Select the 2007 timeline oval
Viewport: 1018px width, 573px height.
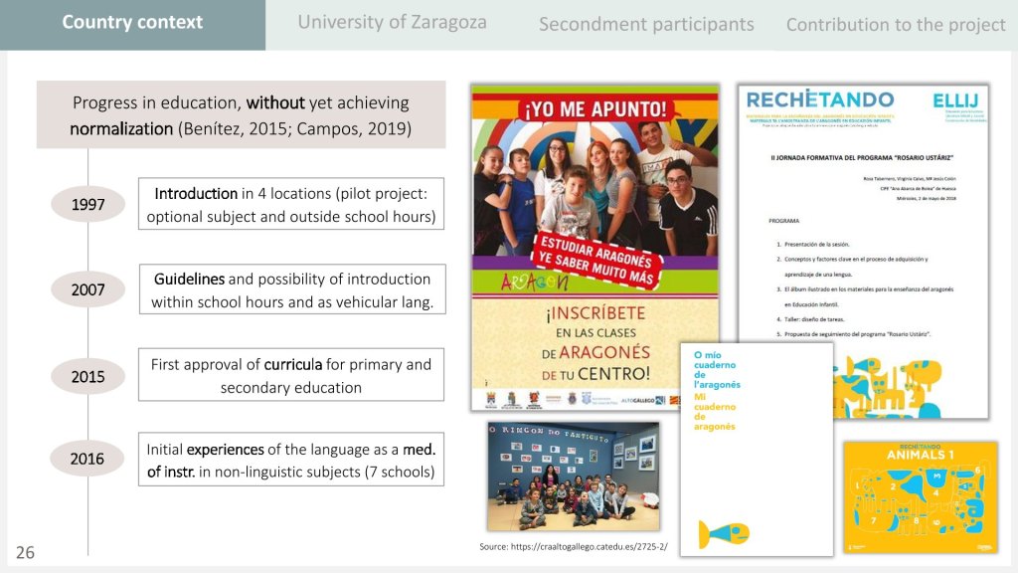(x=87, y=290)
